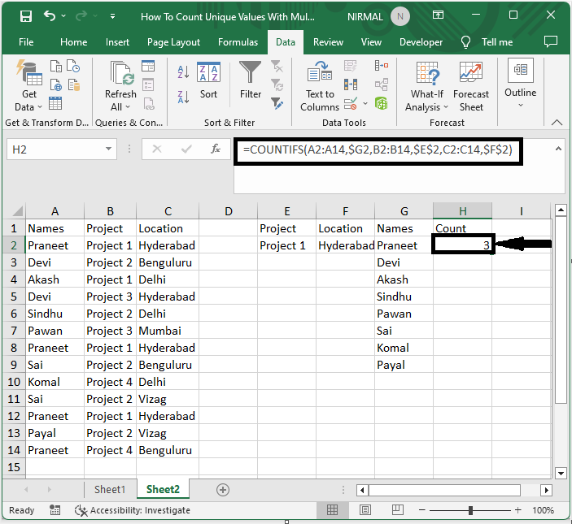Toggle the Filter button
The image size is (572, 524).
click(x=251, y=81)
